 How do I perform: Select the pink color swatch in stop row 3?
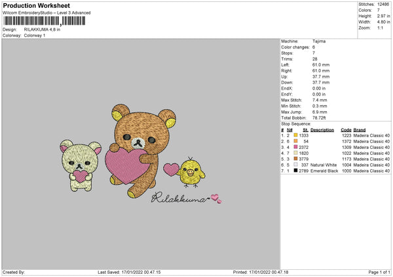click(295, 147)
